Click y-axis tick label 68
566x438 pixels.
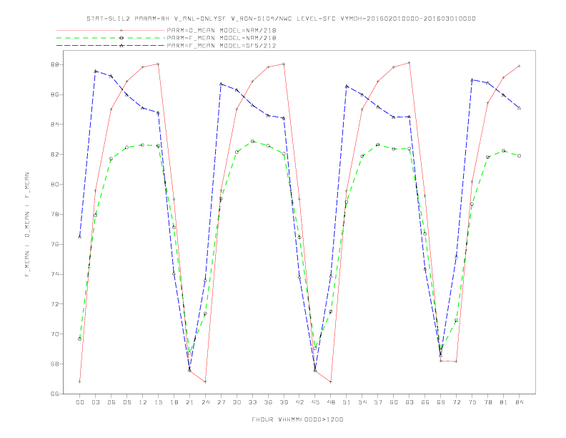54,364
